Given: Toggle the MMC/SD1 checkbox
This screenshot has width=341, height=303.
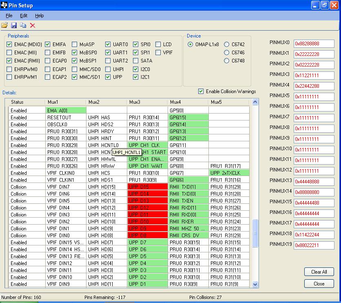Looking at the screenshot, I should pyautogui.click(x=74, y=77).
